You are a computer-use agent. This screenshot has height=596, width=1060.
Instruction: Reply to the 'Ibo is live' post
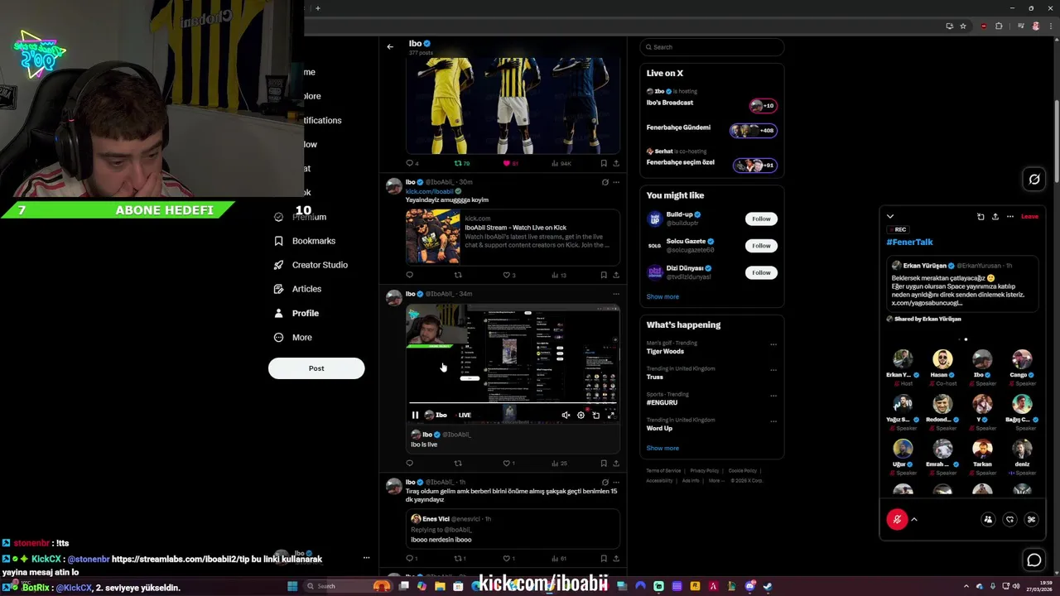point(409,464)
